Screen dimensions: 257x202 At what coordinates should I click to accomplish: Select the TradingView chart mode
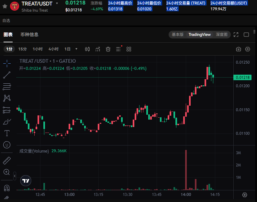coord(199,35)
